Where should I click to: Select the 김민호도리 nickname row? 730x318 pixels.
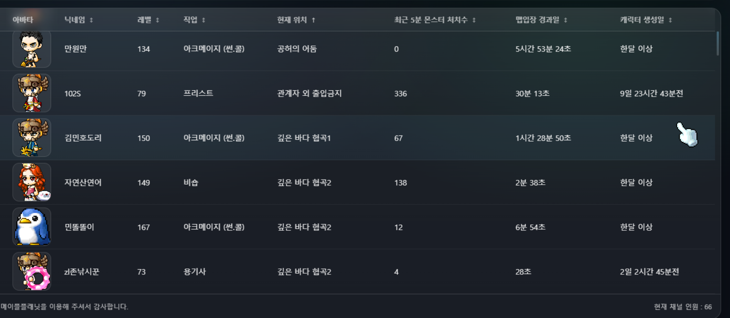(357, 138)
